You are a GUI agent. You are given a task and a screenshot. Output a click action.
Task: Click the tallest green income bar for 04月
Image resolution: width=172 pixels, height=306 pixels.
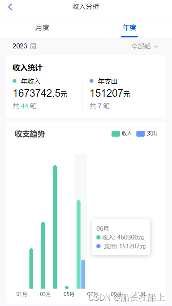(x=55, y=227)
